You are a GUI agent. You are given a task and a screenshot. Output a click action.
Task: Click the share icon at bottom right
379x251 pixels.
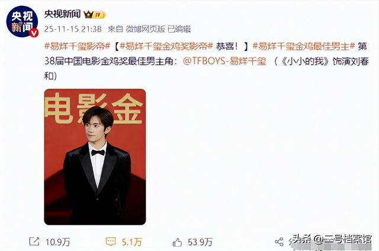(x=279, y=242)
